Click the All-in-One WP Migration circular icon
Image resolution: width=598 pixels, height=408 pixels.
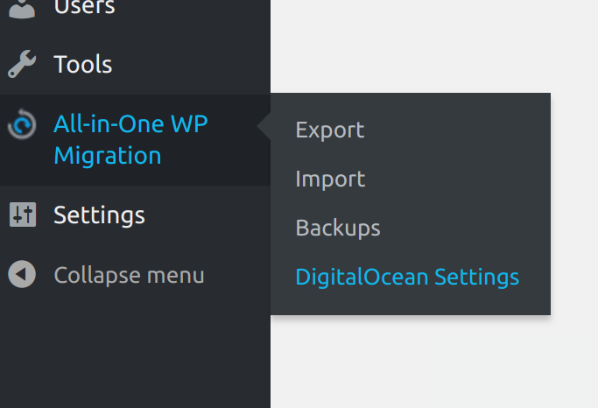[22, 125]
